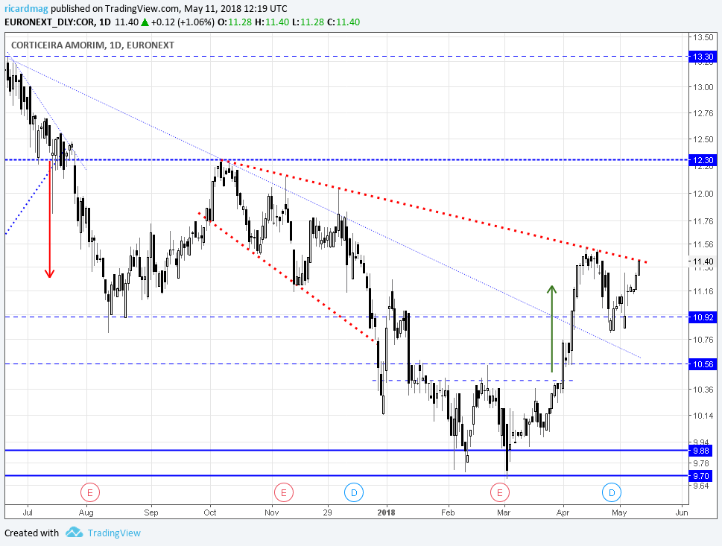Click the Aug time axis label

[x=86, y=512]
